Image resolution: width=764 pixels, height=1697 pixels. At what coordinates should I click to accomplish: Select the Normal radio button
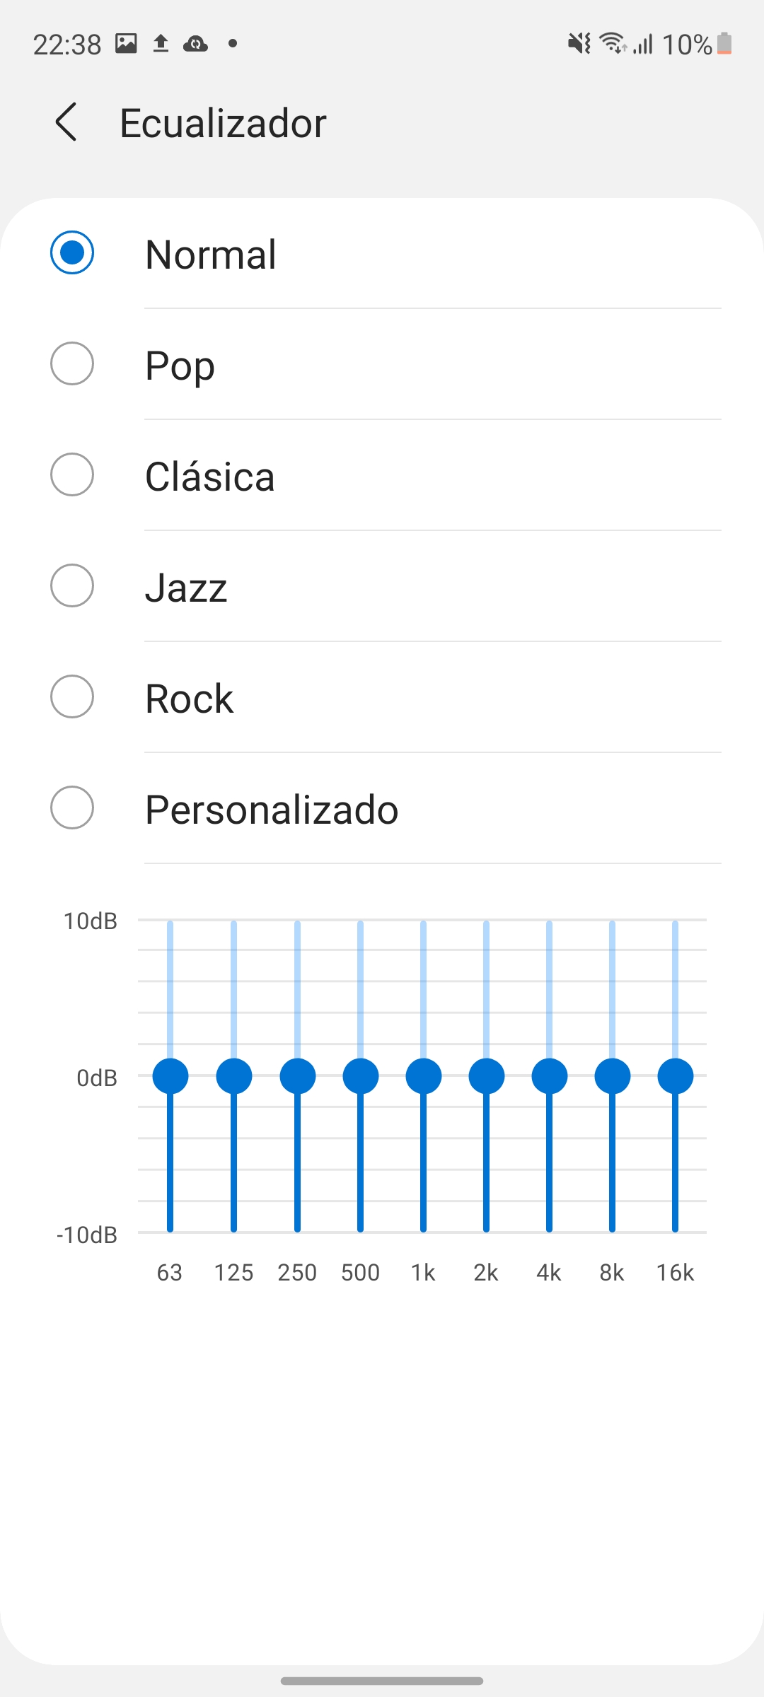72,252
